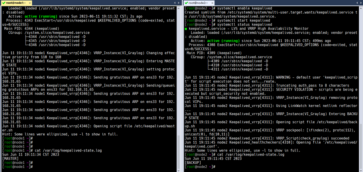
Task: Click the '4311 /usr/sbin/keepalived -D' process line
Action: pyautogui.click(x=237, y=69)
